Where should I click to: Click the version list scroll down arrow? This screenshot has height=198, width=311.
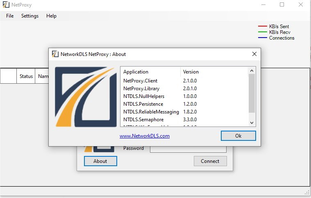tap(252, 123)
